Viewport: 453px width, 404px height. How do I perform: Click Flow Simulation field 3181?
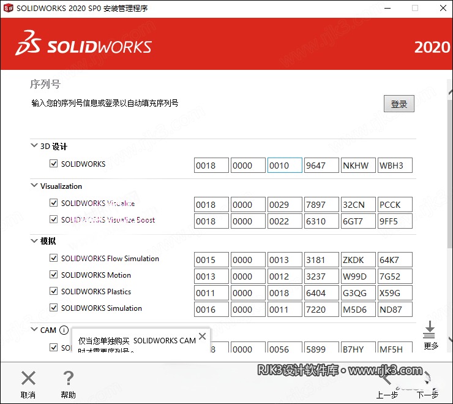tap(321, 259)
